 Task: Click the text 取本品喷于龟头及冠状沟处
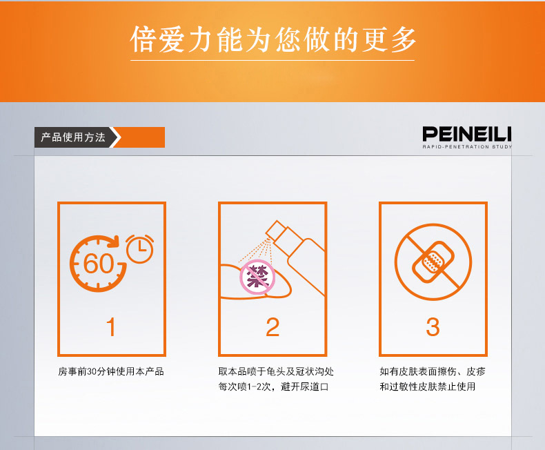click(x=276, y=371)
